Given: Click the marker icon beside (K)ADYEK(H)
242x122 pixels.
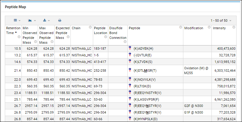Looking at the screenshot, I should pyautogui.click(x=130, y=48).
